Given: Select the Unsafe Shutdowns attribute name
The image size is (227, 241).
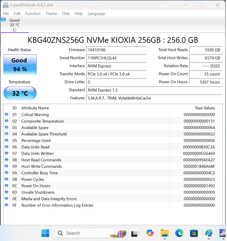Looking at the screenshot, I should 38,192.
